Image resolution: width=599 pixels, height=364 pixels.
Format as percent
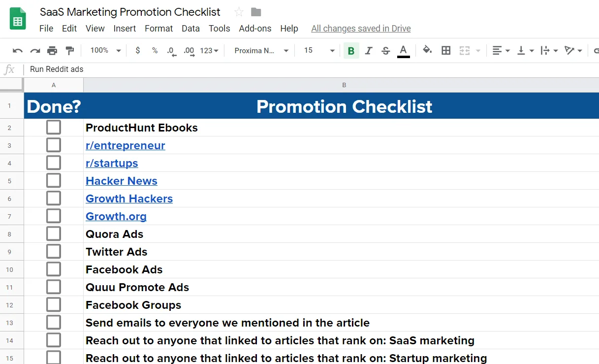point(155,50)
